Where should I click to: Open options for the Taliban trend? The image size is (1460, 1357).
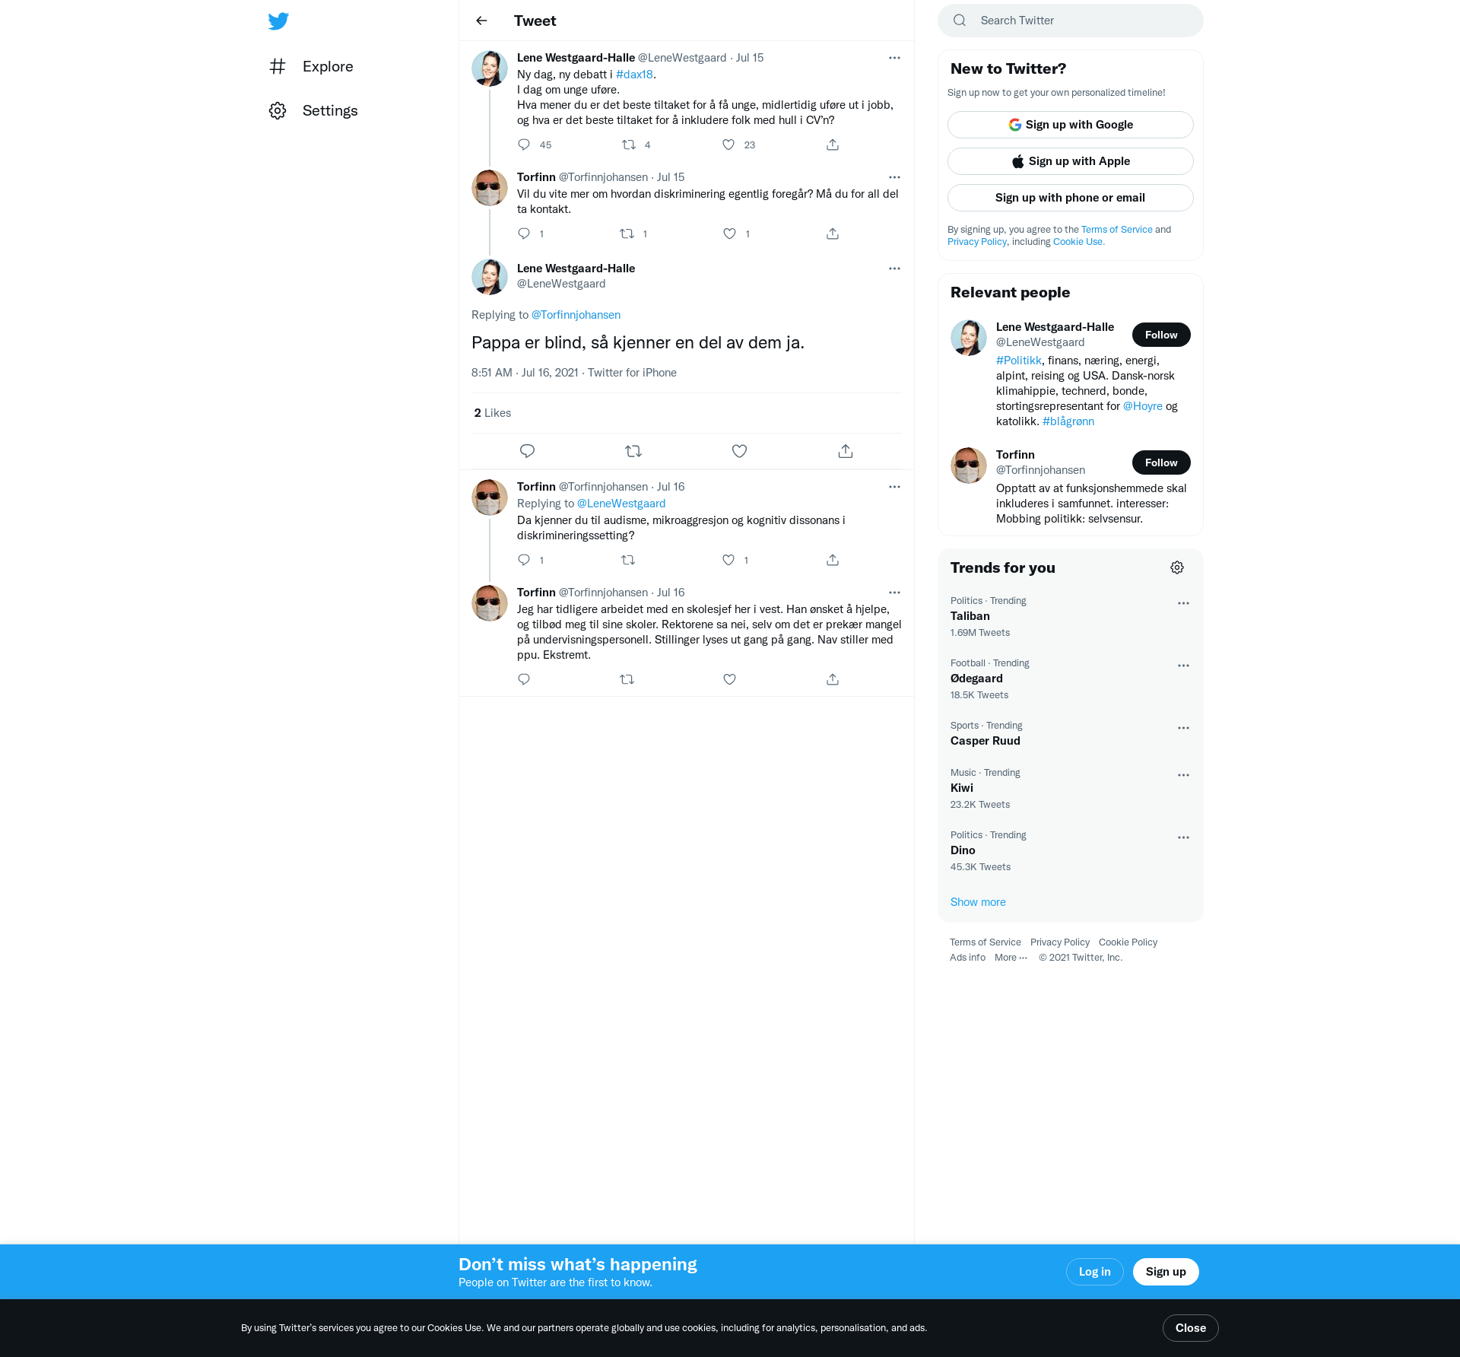click(x=1183, y=603)
